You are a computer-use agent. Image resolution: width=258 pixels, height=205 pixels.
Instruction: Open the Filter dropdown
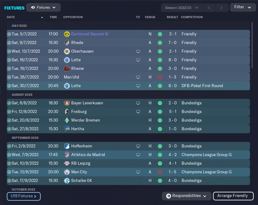(243, 7)
